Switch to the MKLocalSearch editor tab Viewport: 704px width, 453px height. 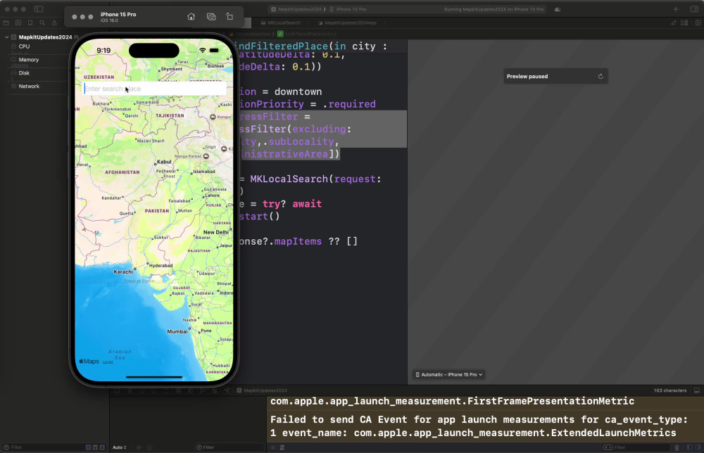pyautogui.click(x=281, y=23)
